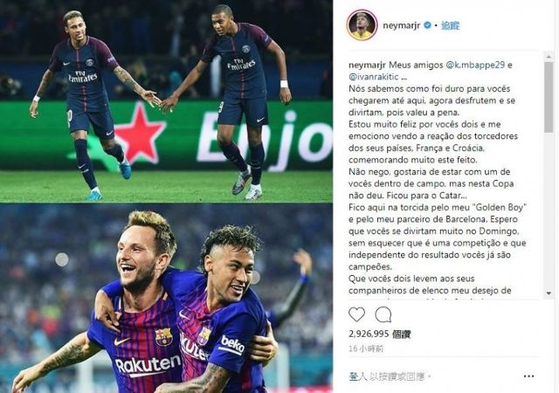The height and width of the screenshot is (393, 559).
Task: Click the 追蹤 follow button
Action: 451,25
